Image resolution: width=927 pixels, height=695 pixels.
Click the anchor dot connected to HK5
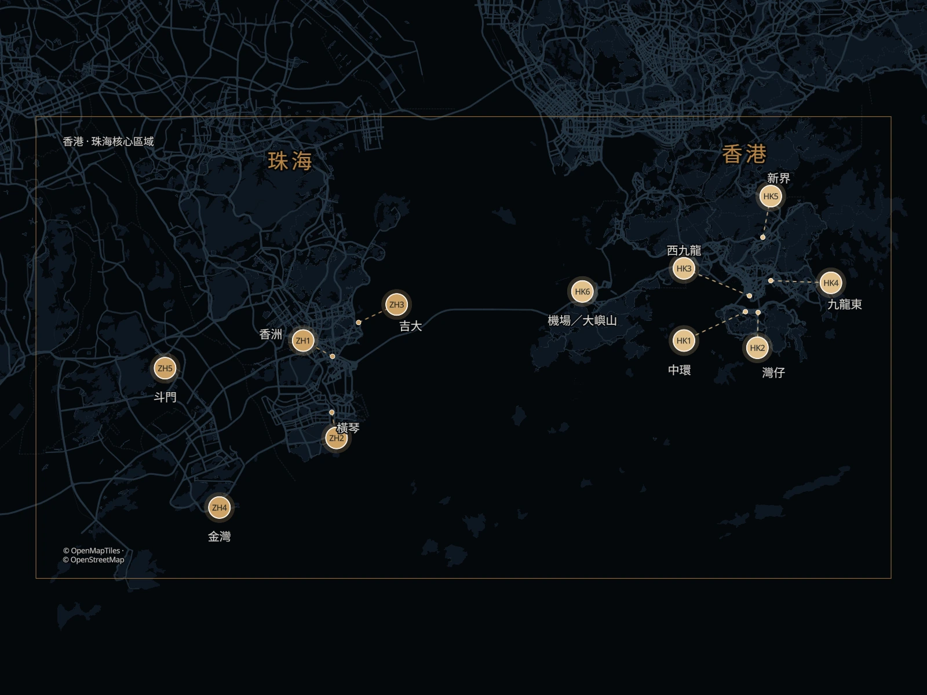[x=763, y=237]
